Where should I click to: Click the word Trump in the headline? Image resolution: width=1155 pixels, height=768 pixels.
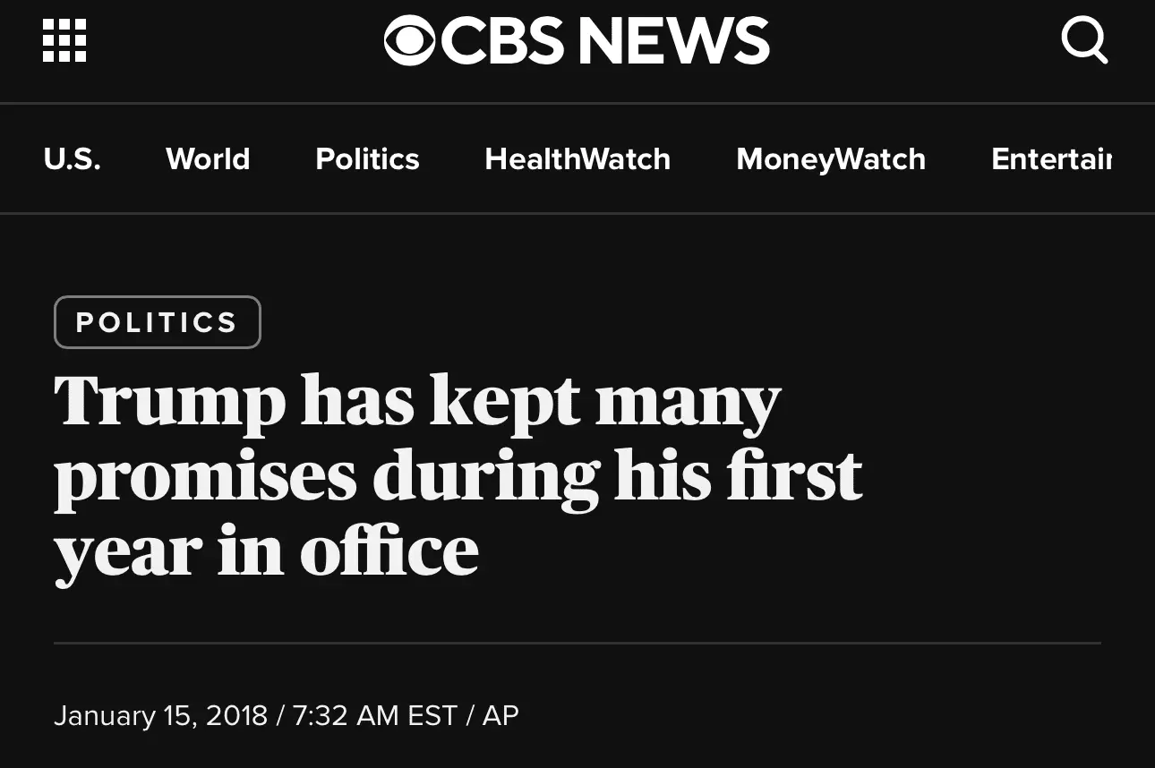click(x=168, y=402)
